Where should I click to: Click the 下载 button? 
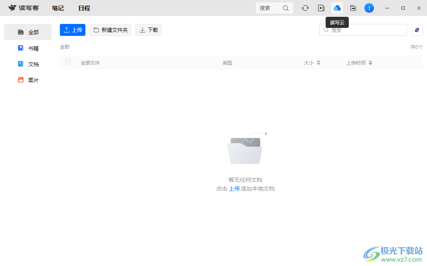pos(148,30)
